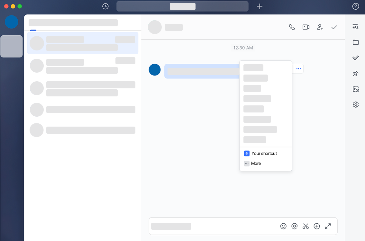Click the @ mention icon

pyautogui.click(x=295, y=226)
